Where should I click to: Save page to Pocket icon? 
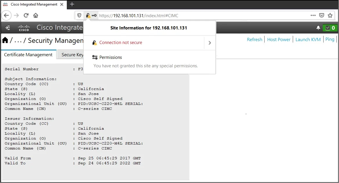(322, 15)
